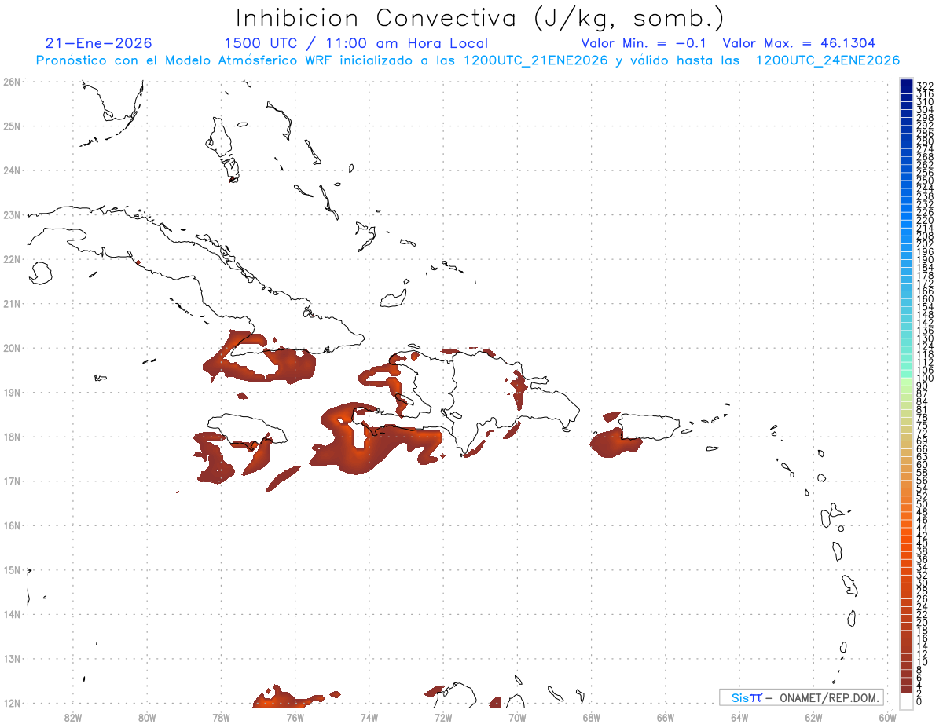
Task: Click the title 'Inhibicion Convectiva (J/kg, somb.)'
Action: [480, 19]
